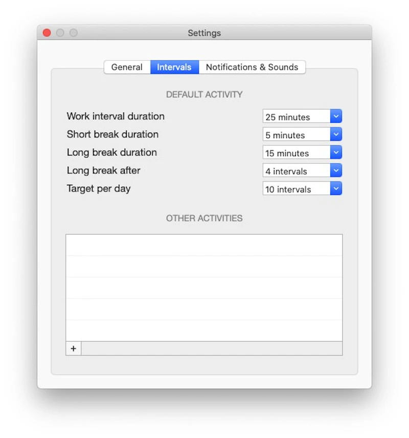Expand the Long break duration dropdown arrow

[x=336, y=152]
